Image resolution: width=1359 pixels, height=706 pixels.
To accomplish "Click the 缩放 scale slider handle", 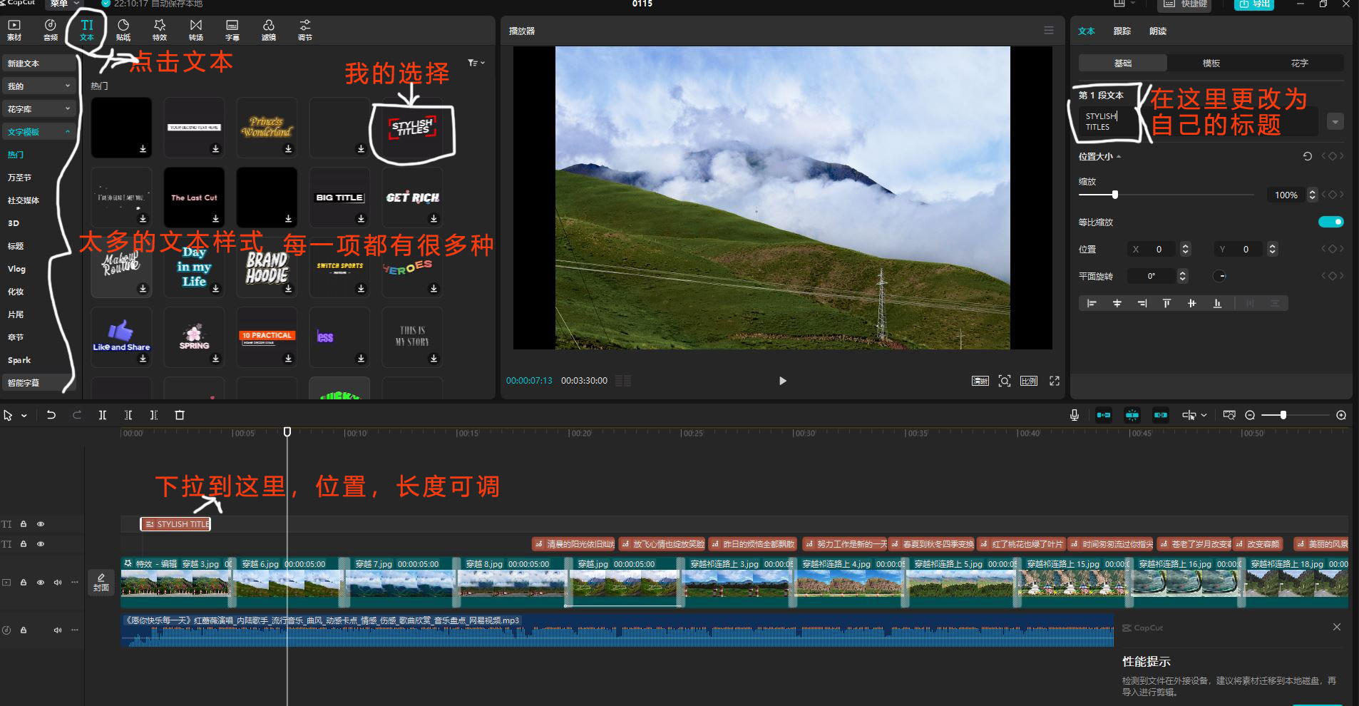I will [1115, 195].
